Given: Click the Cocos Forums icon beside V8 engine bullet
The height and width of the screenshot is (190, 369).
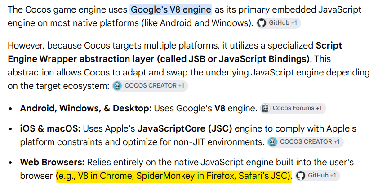Looking at the screenshot, I should pos(266,108).
